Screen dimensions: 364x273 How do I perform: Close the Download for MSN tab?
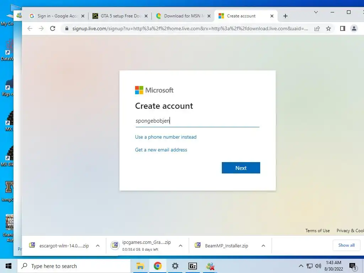pyautogui.click(x=209, y=16)
